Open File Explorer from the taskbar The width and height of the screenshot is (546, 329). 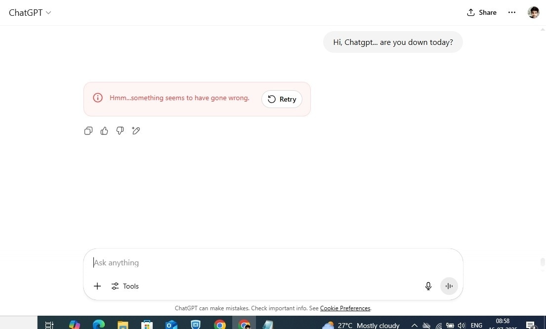click(x=123, y=325)
